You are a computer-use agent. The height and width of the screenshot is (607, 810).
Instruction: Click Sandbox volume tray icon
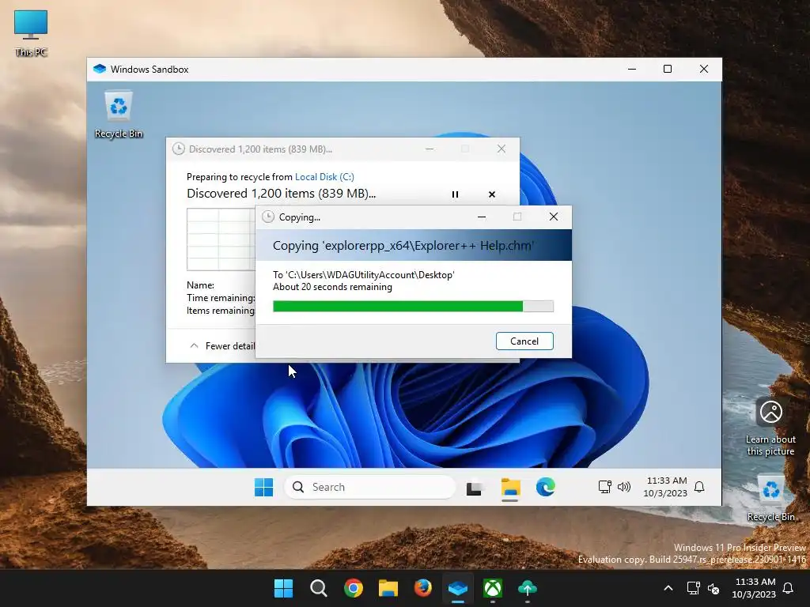pos(624,487)
